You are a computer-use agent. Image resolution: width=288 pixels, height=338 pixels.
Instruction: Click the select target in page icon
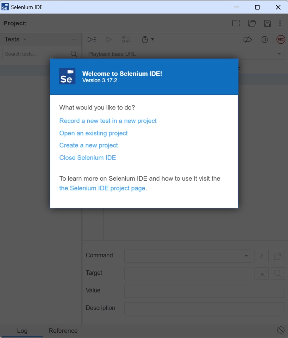click(261, 274)
